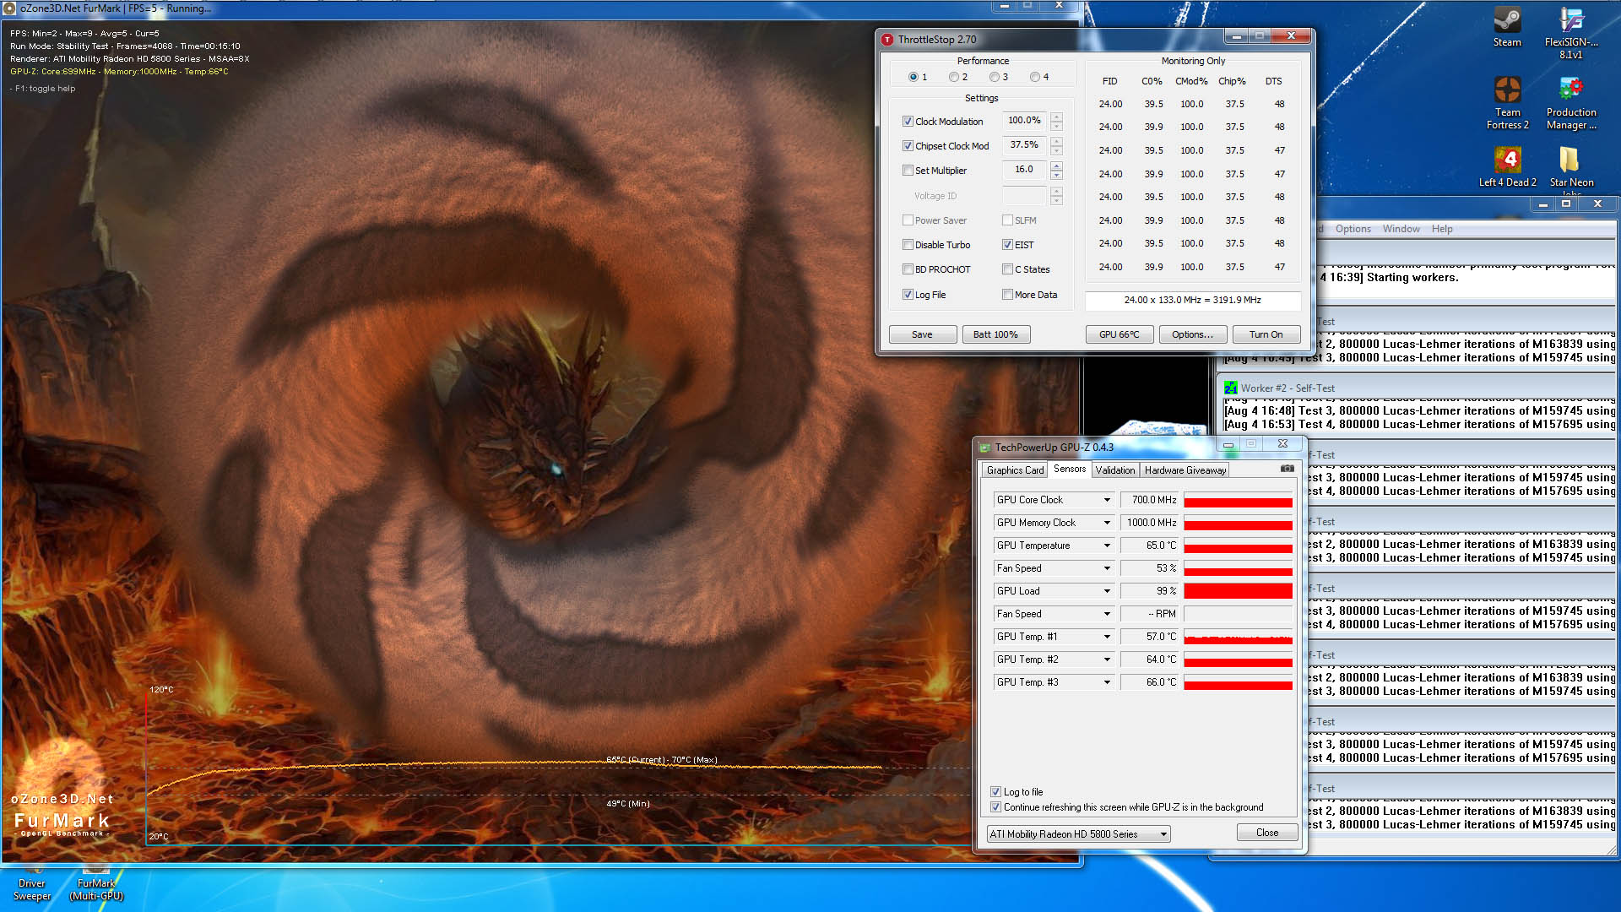Open the ATI Mobility Radeon HD 5800 selector
This screenshot has height=912, width=1621.
tap(1079, 834)
